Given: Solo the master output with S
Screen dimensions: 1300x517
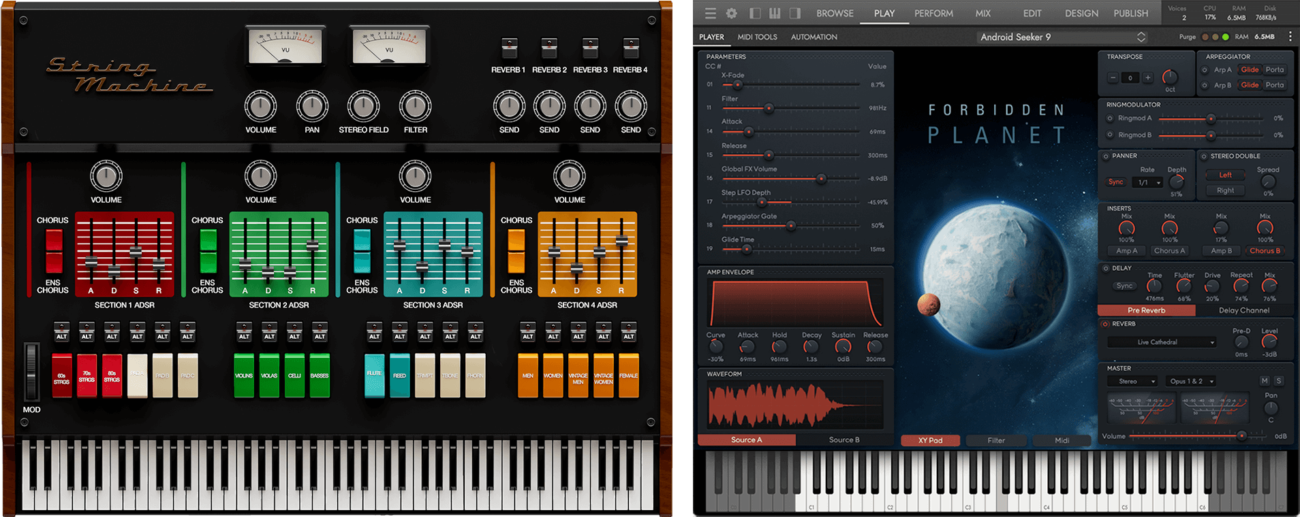Looking at the screenshot, I should [x=1279, y=381].
